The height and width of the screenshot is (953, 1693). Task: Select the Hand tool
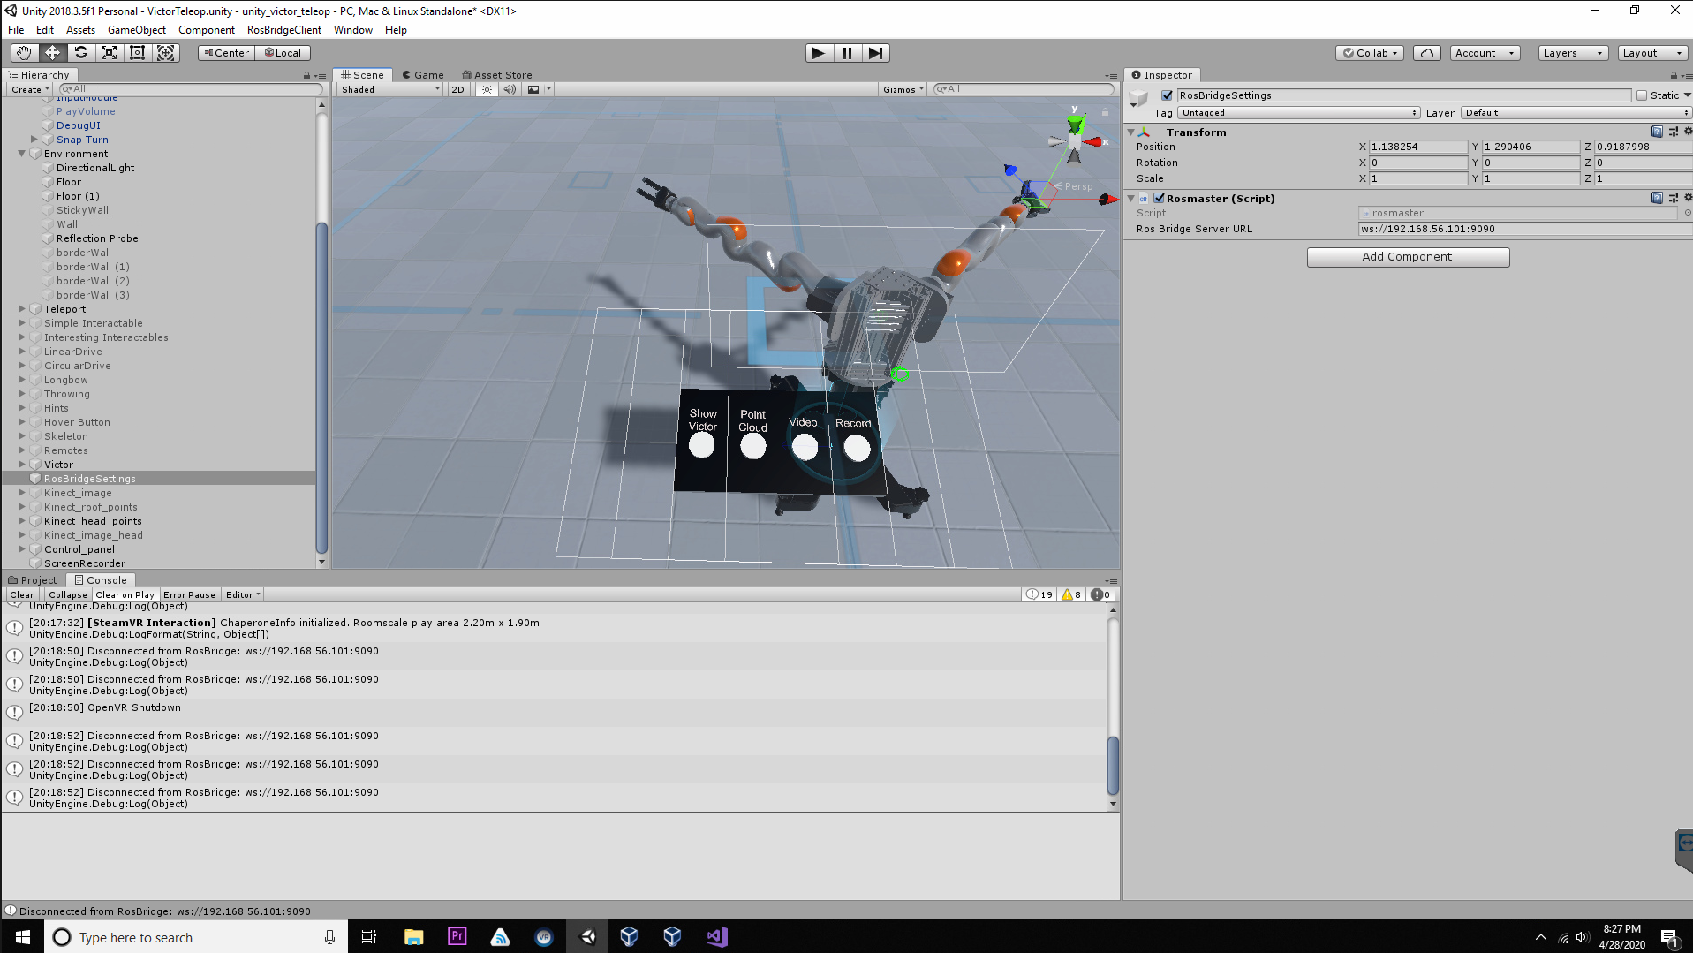pyautogui.click(x=24, y=53)
